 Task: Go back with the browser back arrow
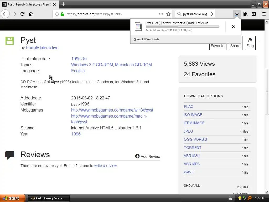pyautogui.click(x=5, y=14)
